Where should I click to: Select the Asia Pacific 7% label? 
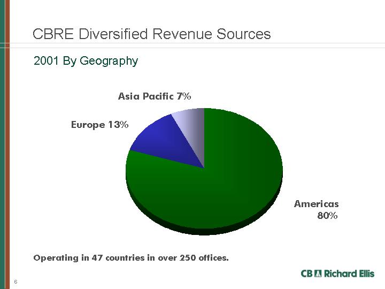(x=154, y=96)
